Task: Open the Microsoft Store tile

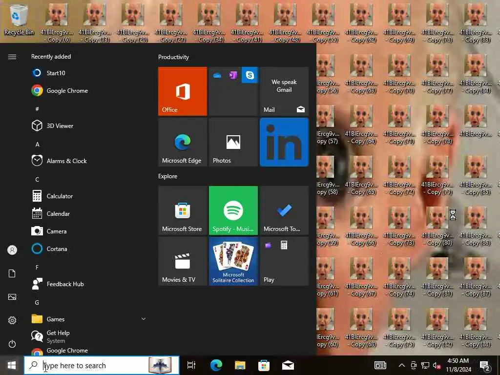Action: [x=183, y=210]
